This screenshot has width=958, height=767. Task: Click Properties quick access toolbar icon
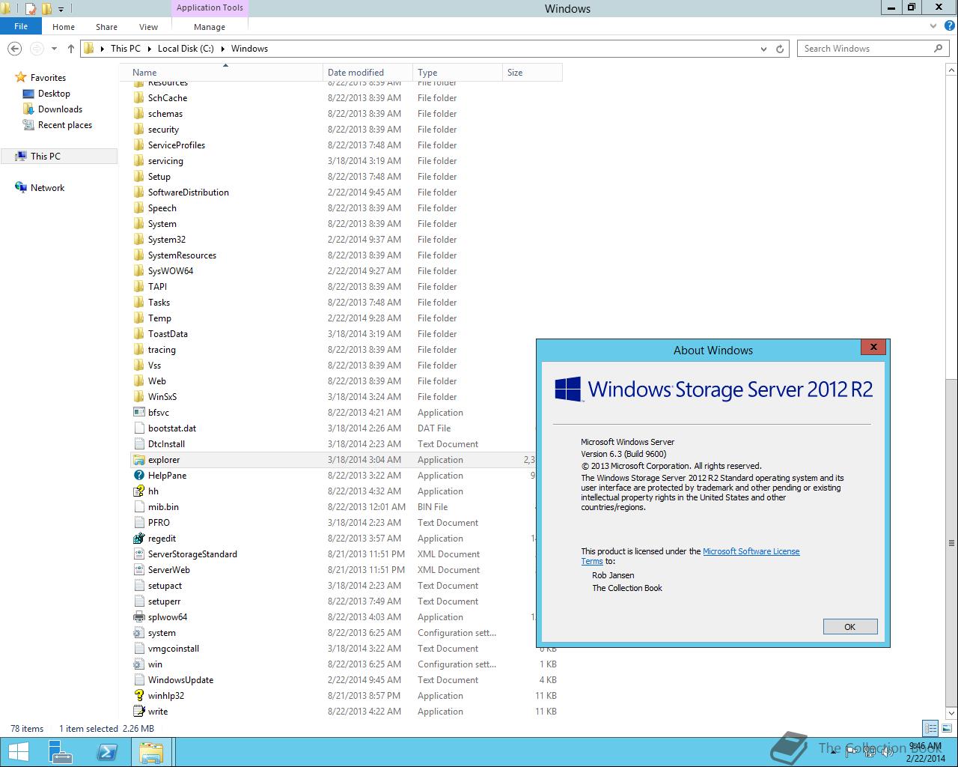30,9
